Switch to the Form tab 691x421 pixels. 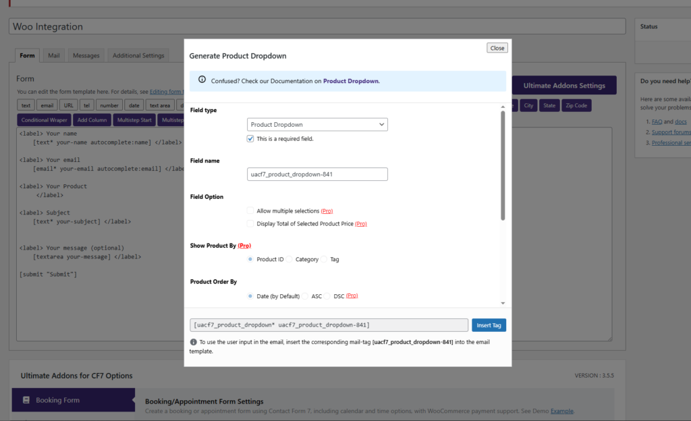click(x=27, y=55)
